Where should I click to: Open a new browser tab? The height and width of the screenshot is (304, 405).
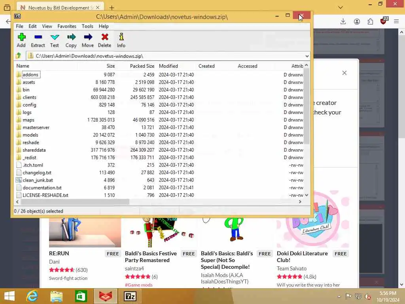pyautogui.click(x=112, y=8)
